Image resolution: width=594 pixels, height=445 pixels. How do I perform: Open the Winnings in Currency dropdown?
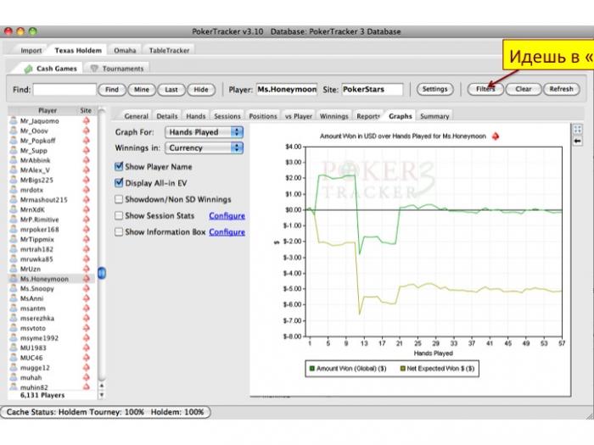(x=205, y=148)
